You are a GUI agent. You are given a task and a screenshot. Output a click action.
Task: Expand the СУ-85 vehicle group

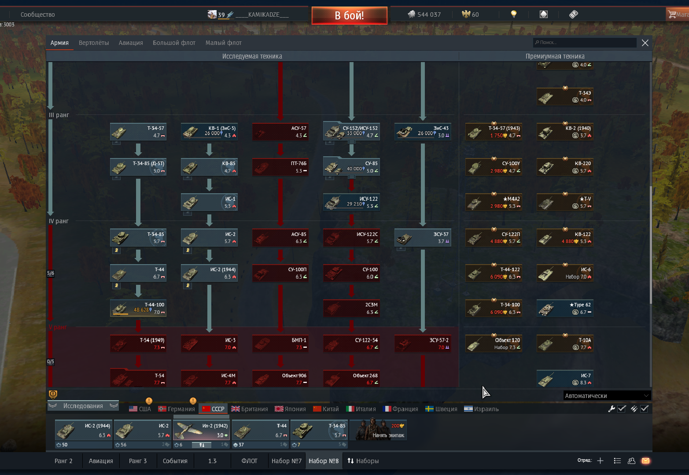click(351, 177)
